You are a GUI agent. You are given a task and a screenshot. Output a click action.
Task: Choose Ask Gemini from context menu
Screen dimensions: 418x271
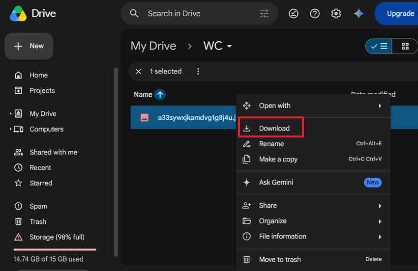coord(313,182)
